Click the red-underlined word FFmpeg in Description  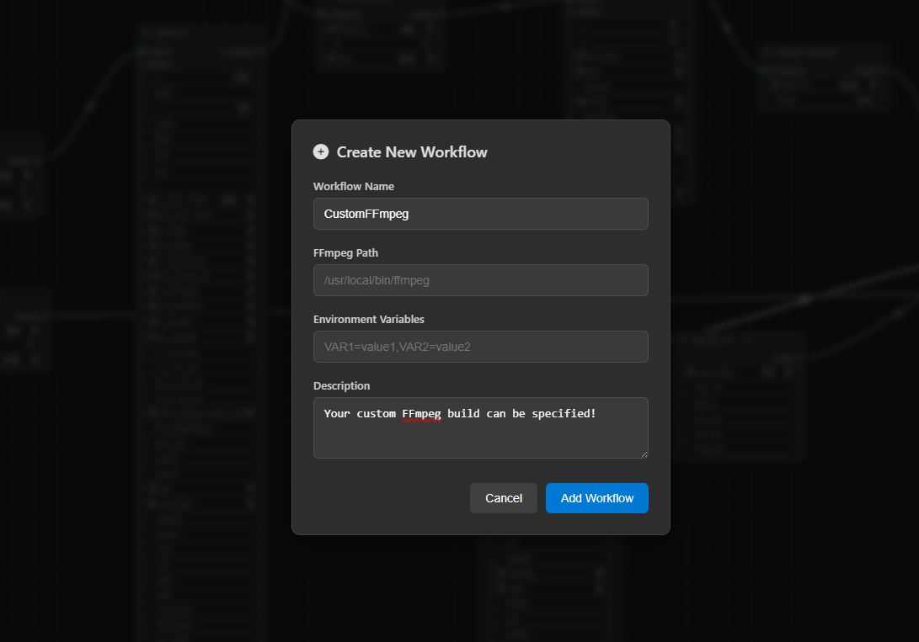421,414
